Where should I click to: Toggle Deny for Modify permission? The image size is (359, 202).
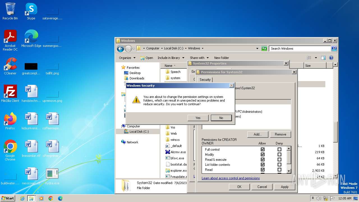click(x=279, y=155)
